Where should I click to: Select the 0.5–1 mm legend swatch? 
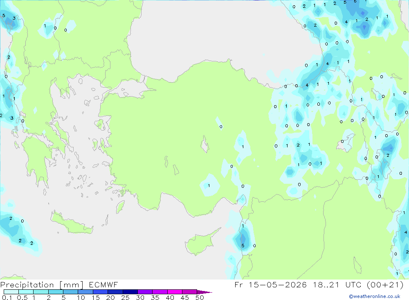26,292
